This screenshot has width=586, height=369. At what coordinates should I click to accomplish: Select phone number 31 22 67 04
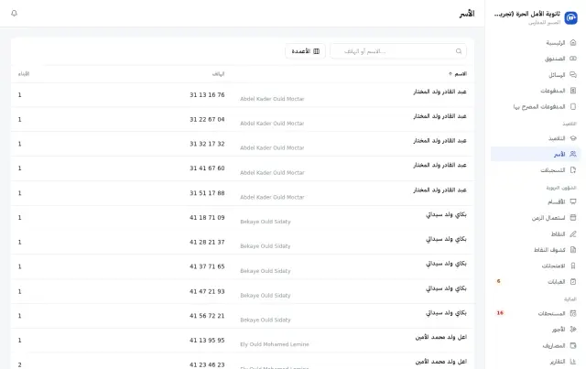pos(207,119)
